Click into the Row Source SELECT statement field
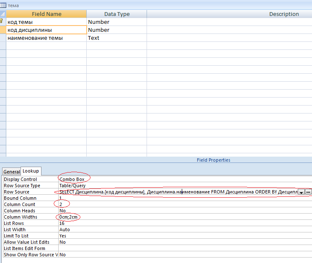Screen dimensions: 312x263 178,192
